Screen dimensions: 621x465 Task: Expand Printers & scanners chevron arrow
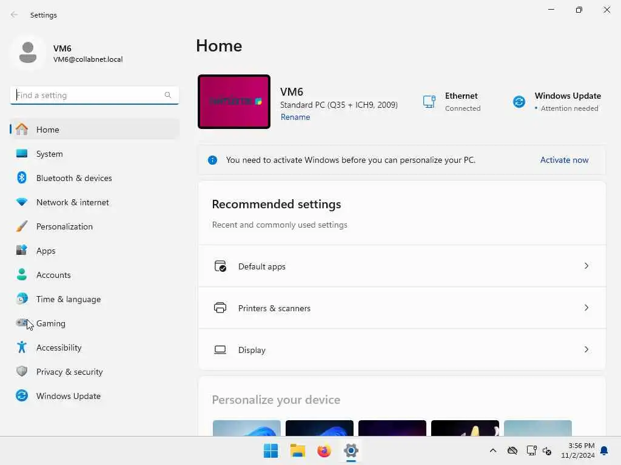[586, 308]
